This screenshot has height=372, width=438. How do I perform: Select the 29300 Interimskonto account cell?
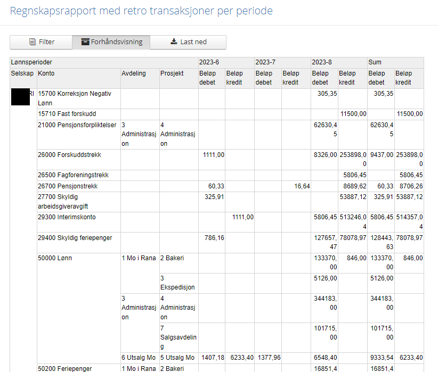79,222
